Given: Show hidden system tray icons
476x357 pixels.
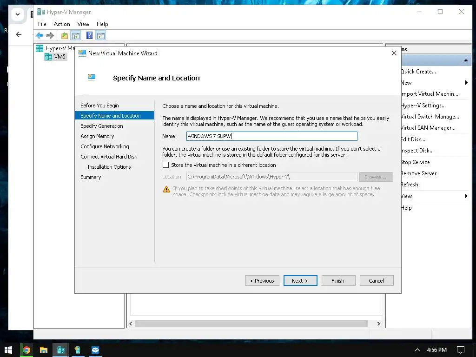Looking at the screenshot, I should (x=417, y=350).
